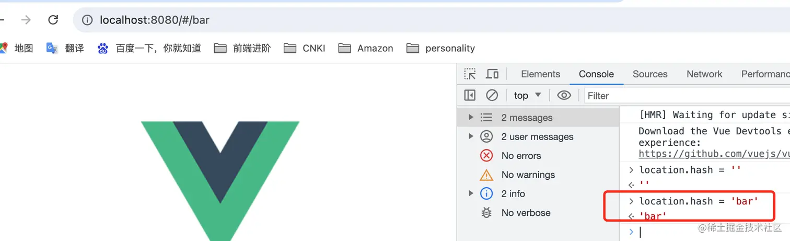This screenshot has width=790, height=241.
Task: Open the CNKI bookmarks folder
Action: (305, 48)
